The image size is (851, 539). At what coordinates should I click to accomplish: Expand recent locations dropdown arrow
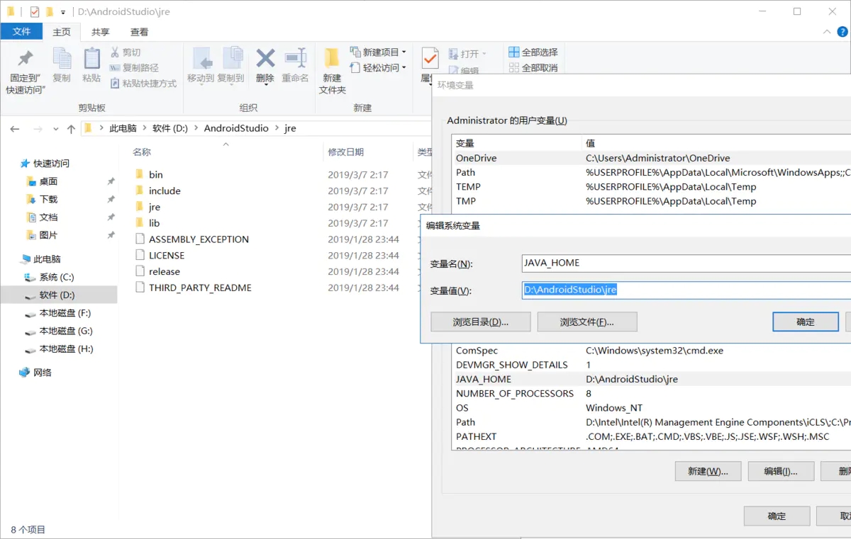click(57, 130)
